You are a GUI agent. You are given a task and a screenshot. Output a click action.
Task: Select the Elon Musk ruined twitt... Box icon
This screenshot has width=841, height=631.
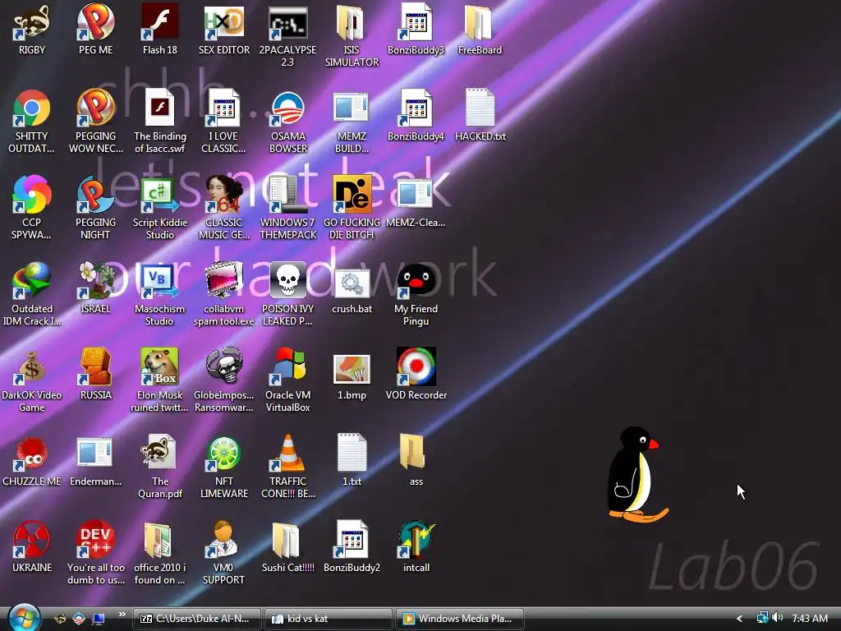tap(160, 367)
